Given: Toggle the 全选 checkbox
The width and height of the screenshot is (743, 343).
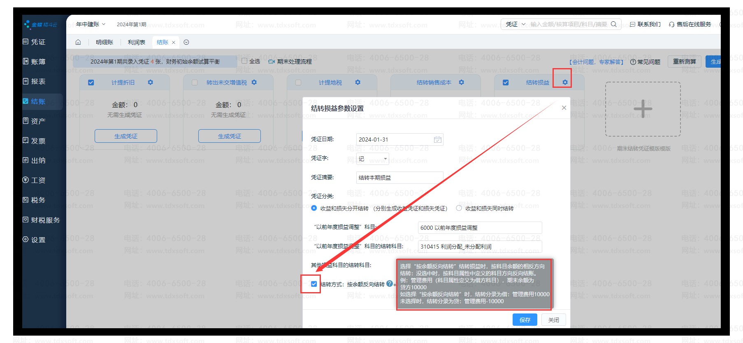Looking at the screenshot, I should (x=244, y=61).
